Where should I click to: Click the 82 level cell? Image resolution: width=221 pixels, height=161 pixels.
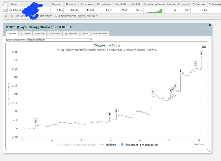click(171, 10)
